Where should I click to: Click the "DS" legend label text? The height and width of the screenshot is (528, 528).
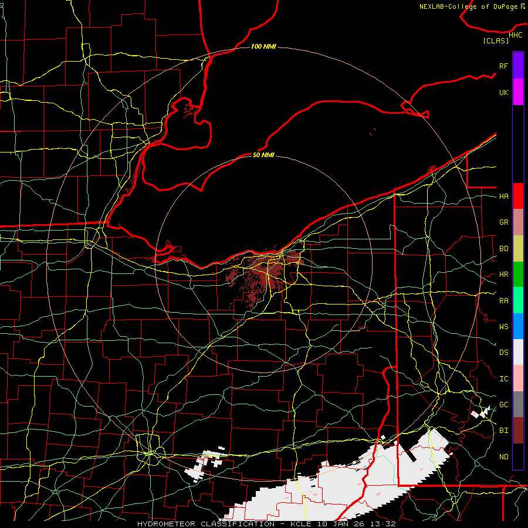(x=503, y=353)
